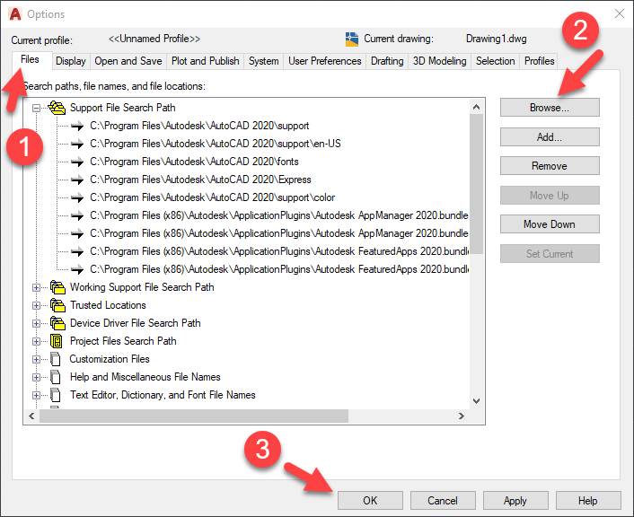Expand Project Files Search Path node
This screenshot has width=634, height=517.
(x=37, y=342)
